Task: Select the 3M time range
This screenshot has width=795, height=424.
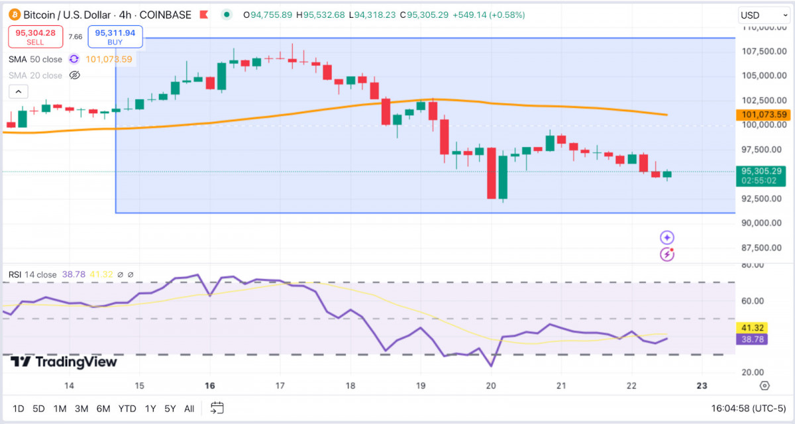Action: pyautogui.click(x=81, y=409)
